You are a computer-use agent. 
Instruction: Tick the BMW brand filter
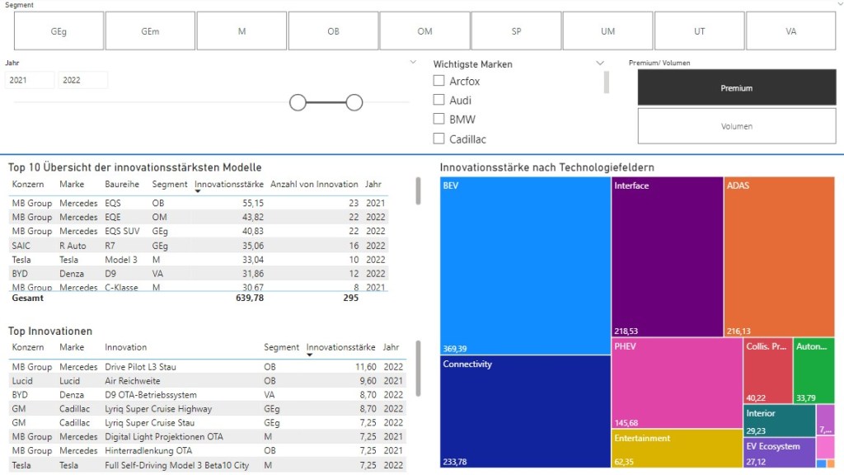click(x=439, y=119)
